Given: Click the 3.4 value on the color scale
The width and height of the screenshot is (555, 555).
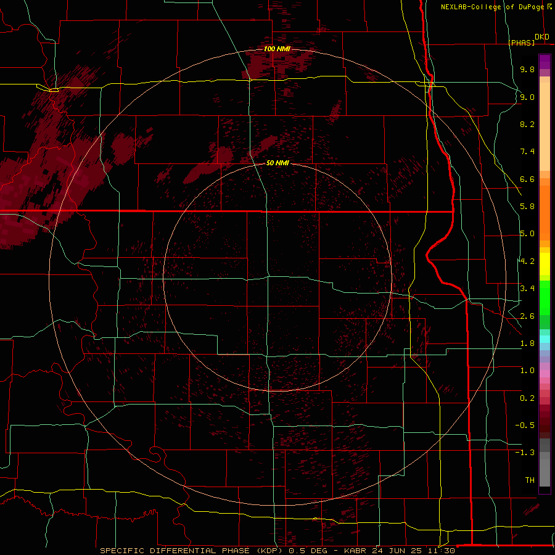Looking at the screenshot, I should pos(527,289).
